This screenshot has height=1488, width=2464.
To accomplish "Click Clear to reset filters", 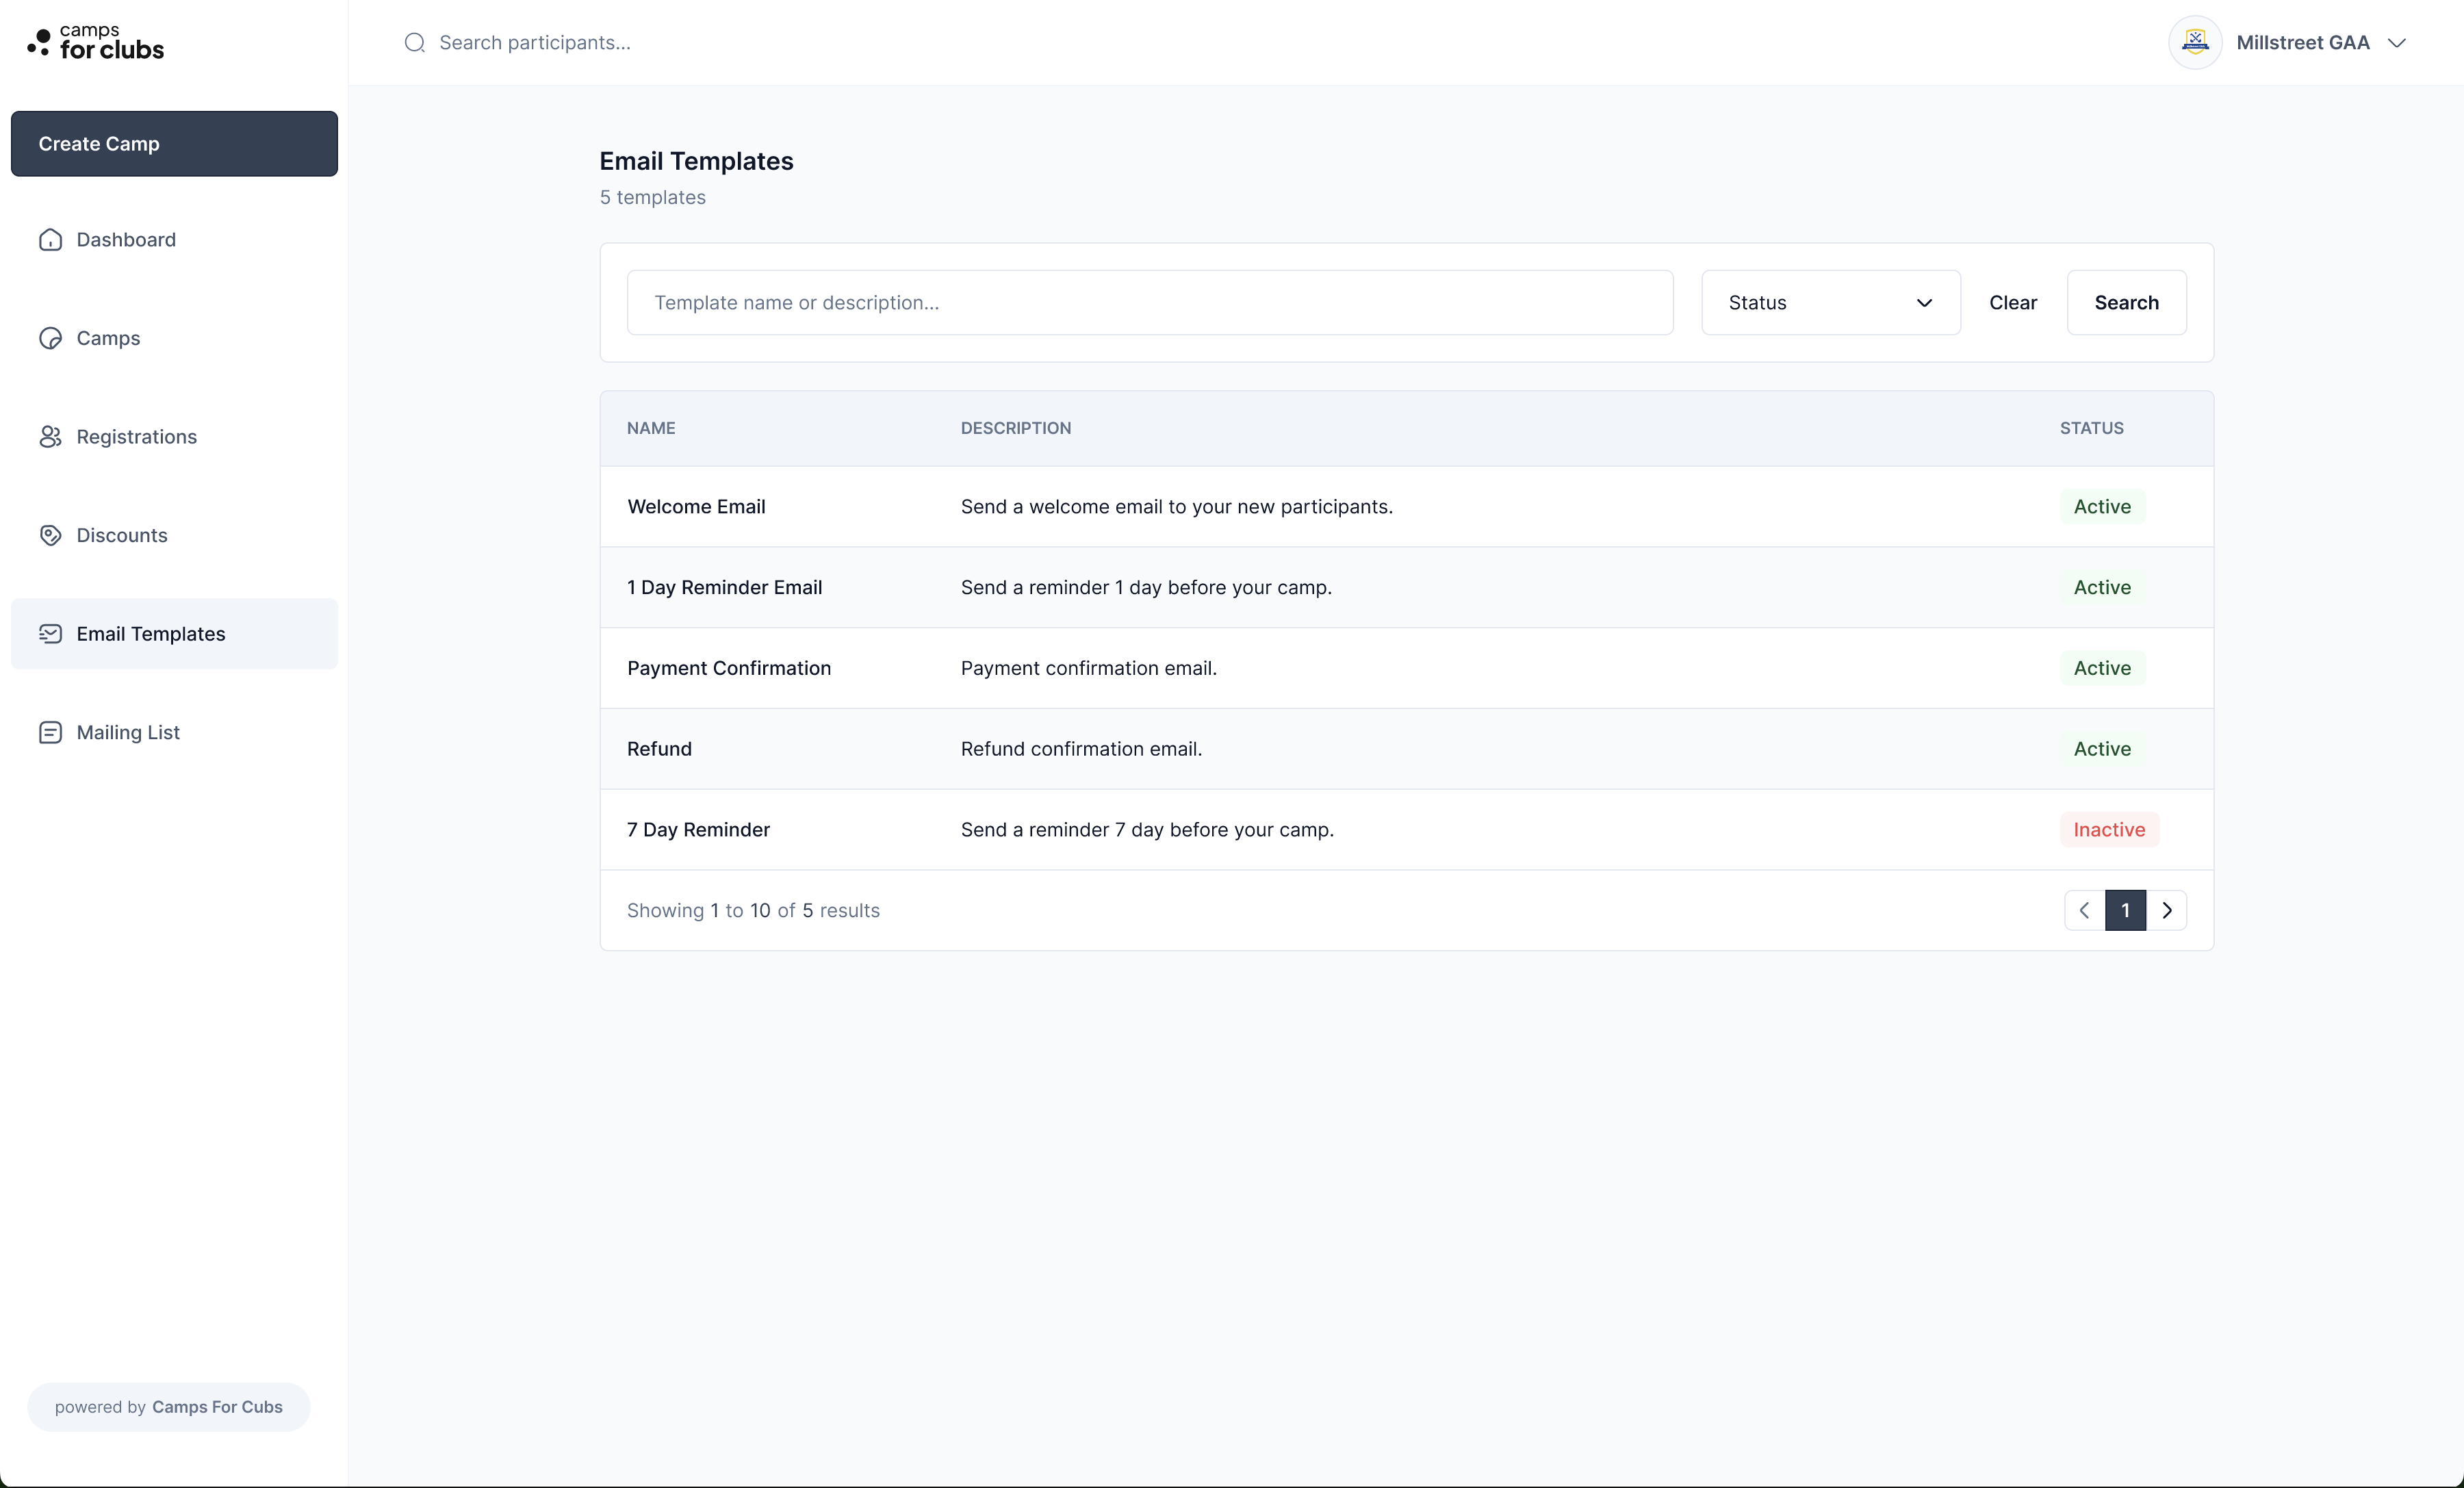I will tap(2012, 303).
